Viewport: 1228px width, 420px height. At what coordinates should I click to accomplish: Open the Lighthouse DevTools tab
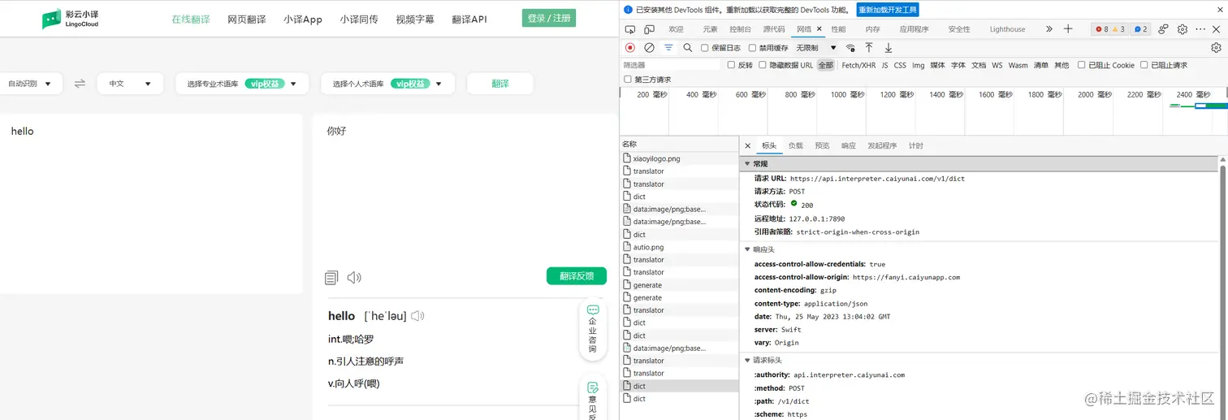[x=1007, y=29]
